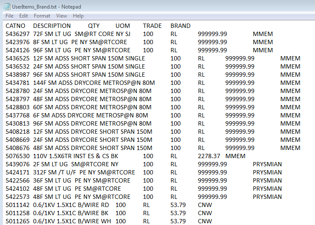Open the View menu
Screen dimensions: 315x225
pyautogui.click(x=61, y=16)
